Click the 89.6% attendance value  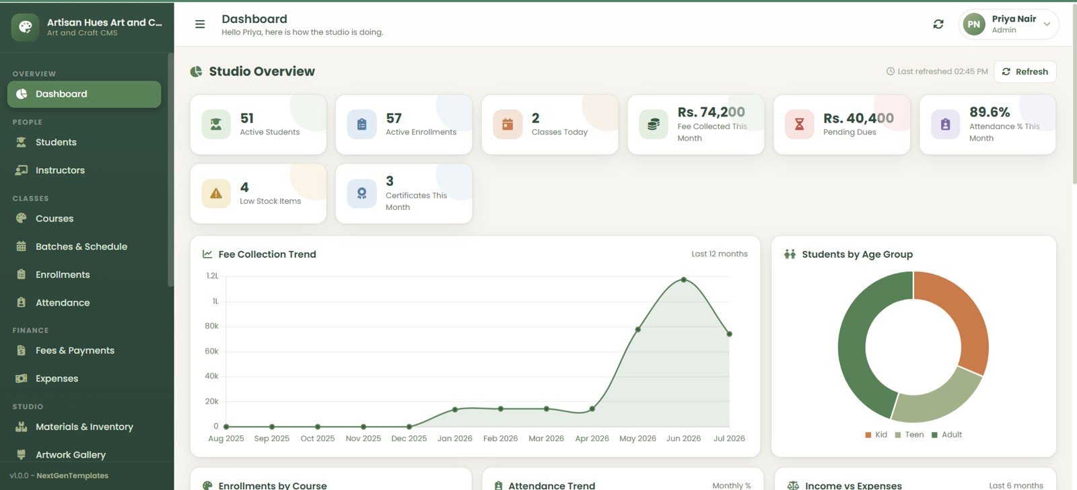(989, 112)
